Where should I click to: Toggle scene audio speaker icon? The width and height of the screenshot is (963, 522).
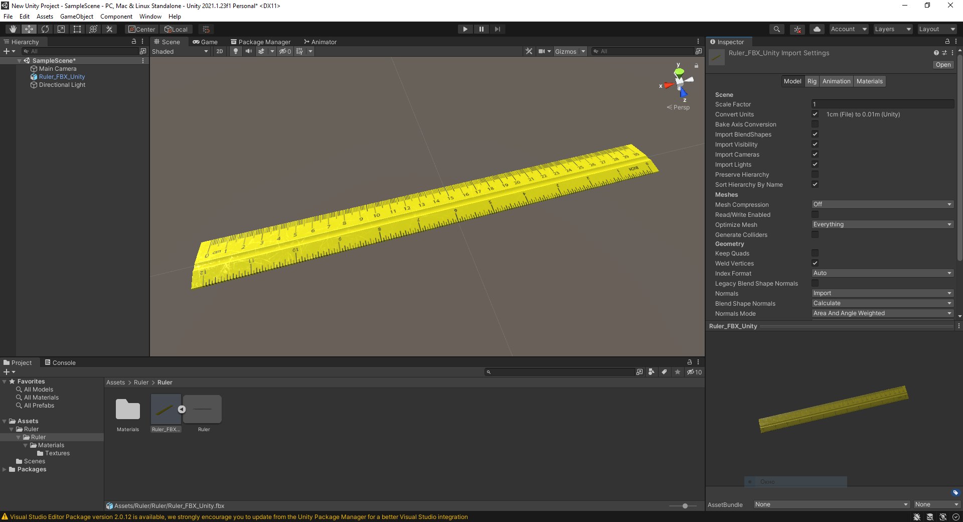[x=249, y=51]
